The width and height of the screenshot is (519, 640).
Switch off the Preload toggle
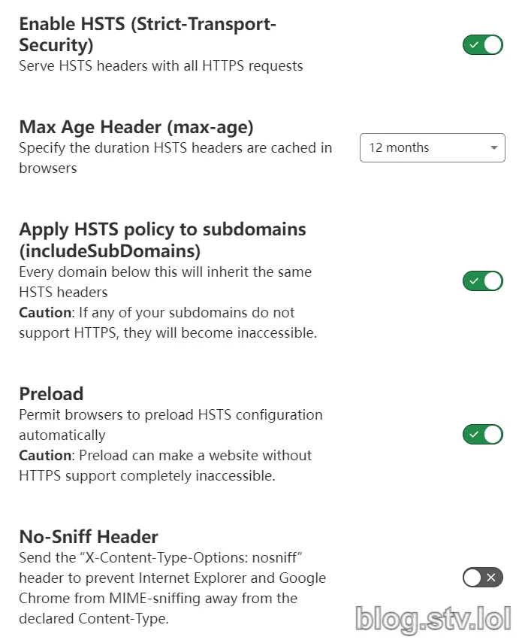pyautogui.click(x=482, y=434)
